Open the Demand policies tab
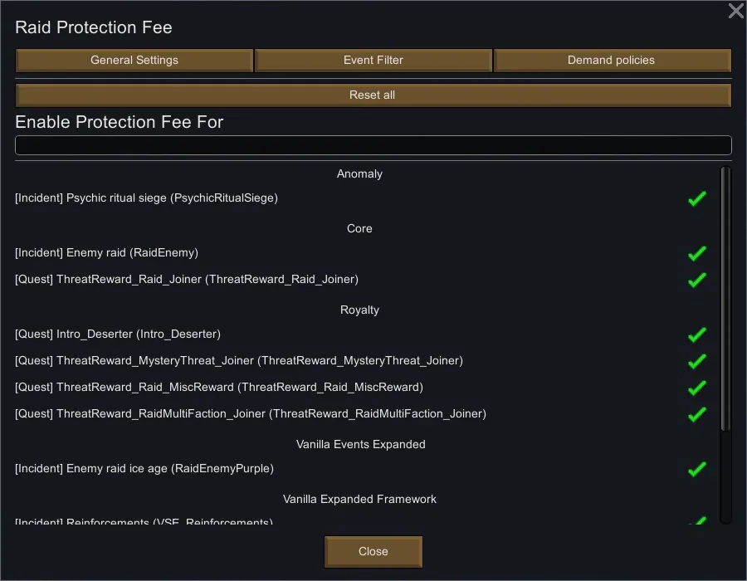The width and height of the screenshot is (747, 581). [612, 61]
